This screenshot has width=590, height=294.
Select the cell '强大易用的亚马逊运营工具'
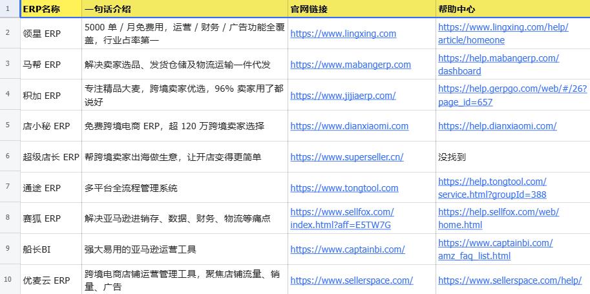coord(185,249)
